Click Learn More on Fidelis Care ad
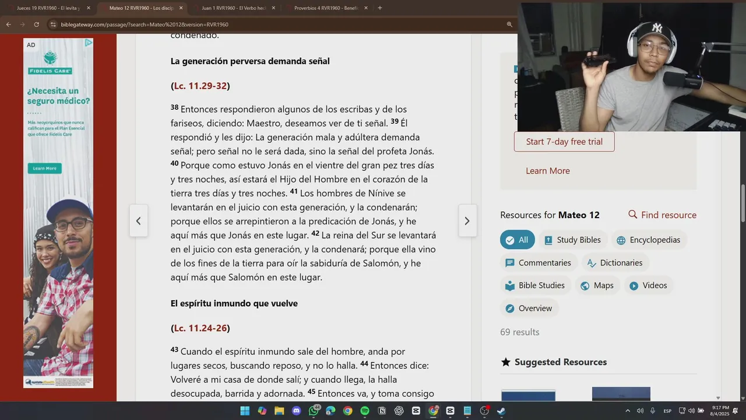The image size is (746, 420). [x=44, y=168]
